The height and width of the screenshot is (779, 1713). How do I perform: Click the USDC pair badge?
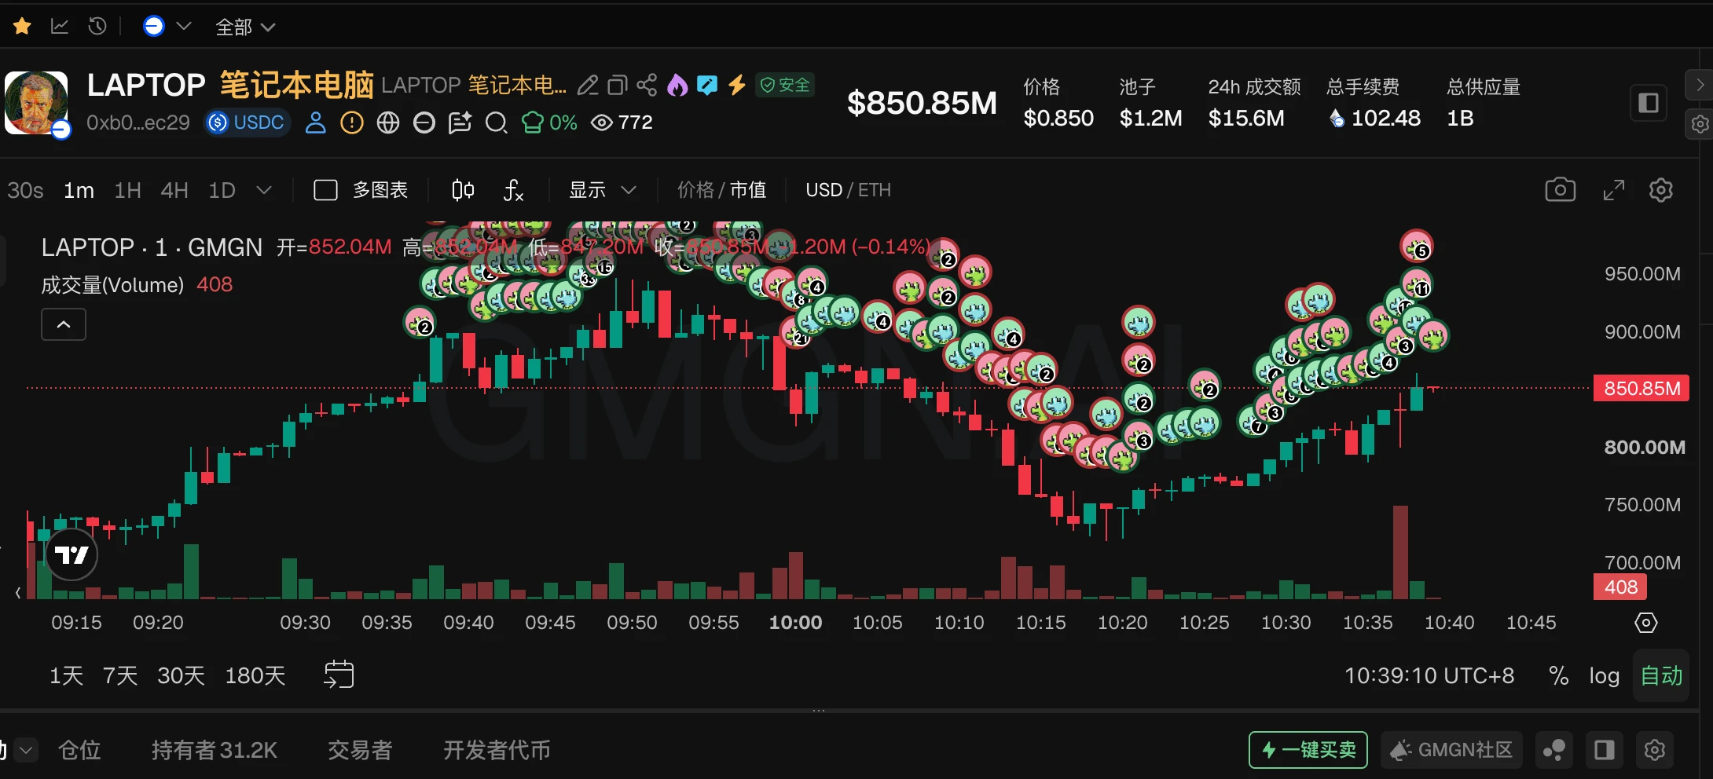point(247,123)
